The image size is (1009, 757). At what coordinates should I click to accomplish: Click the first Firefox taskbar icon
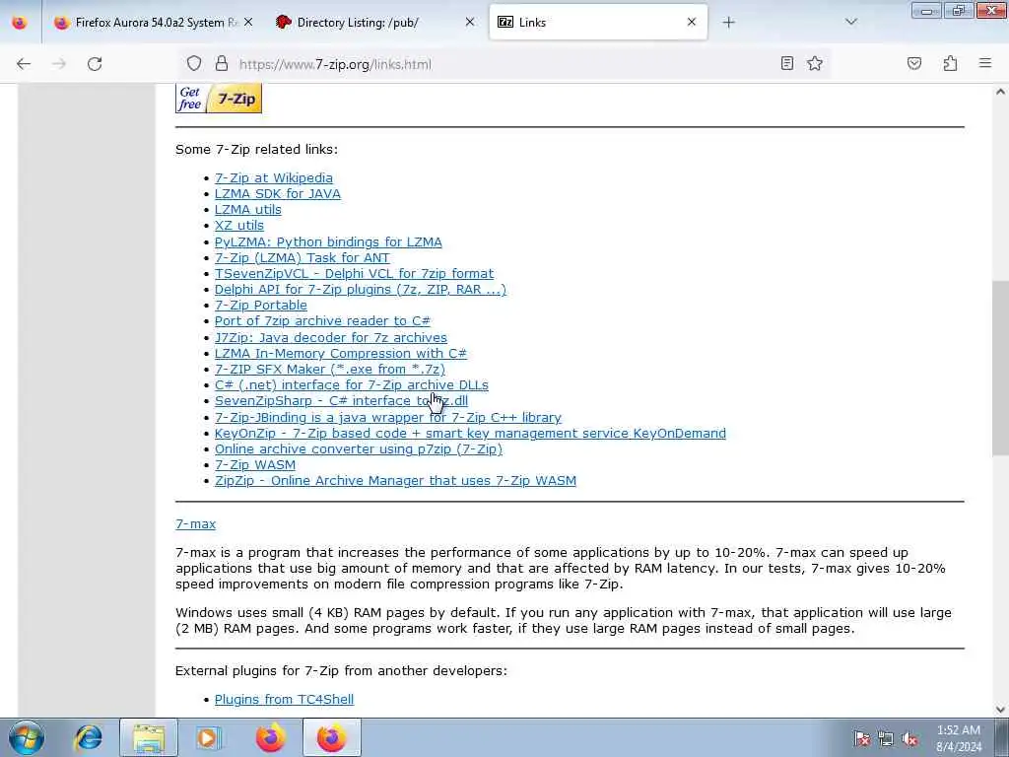(x=270, y=737)
